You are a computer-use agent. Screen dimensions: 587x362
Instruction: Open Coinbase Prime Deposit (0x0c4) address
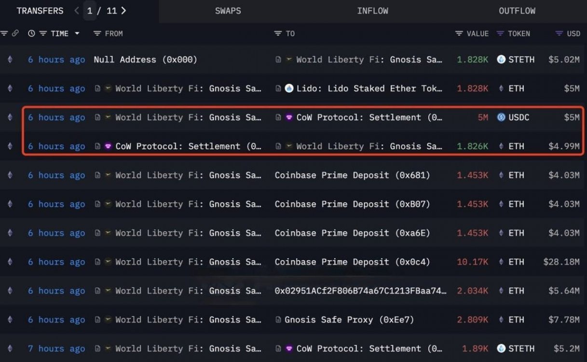coord(352,262)
